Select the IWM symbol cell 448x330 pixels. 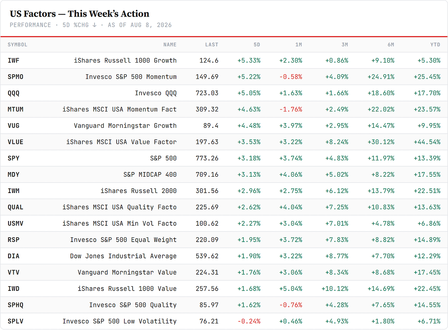pyautogui.click(x=14, y=191)
